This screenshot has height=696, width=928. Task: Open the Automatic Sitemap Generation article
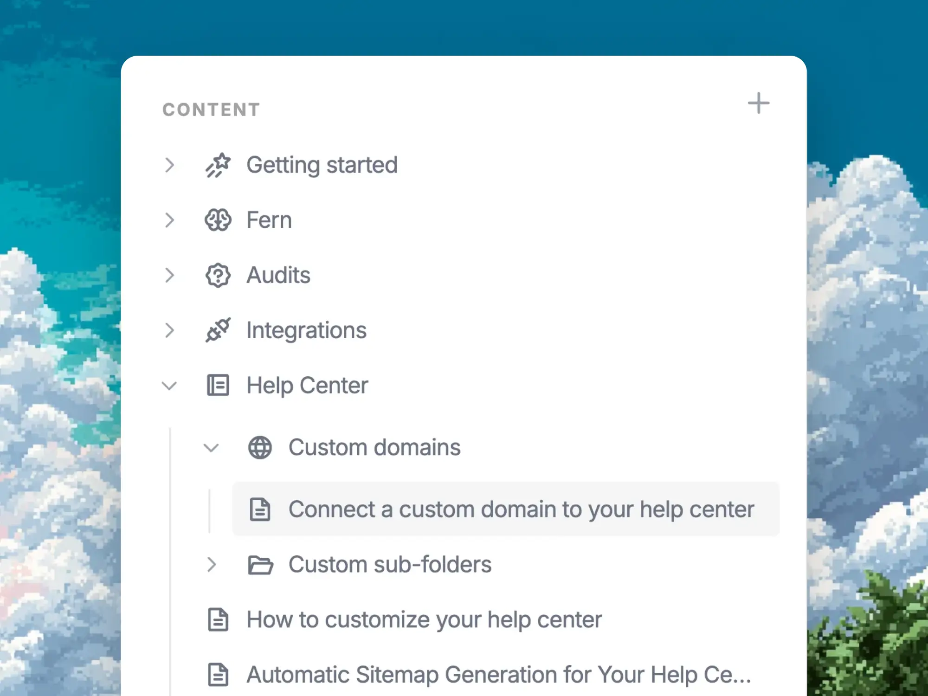coord(498,675)
